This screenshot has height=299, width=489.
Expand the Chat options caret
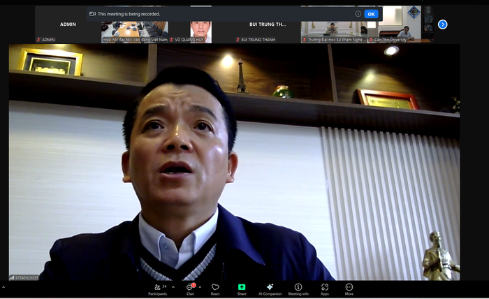point(200,287)
